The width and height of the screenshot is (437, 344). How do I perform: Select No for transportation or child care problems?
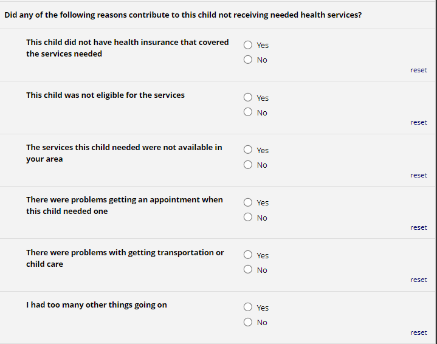point(248,270)
